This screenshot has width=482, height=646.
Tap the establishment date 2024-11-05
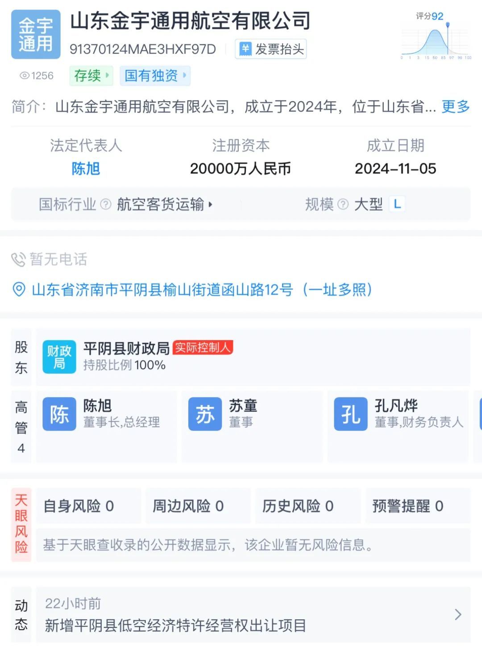pyautogui.click(x=395, y=169)
